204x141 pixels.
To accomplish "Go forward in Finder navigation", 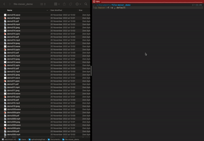I will (10, 4).
